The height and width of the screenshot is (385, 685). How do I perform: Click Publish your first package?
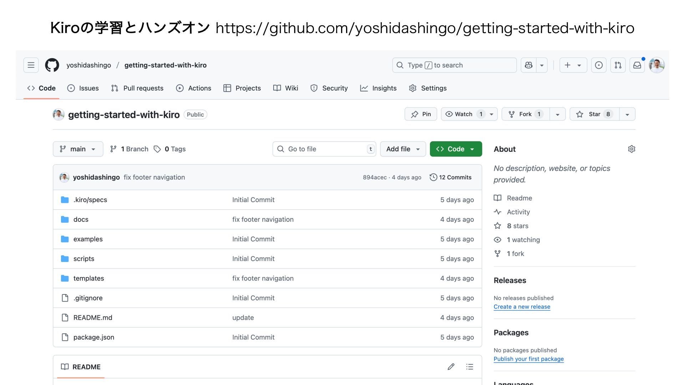tap(529, 359)
